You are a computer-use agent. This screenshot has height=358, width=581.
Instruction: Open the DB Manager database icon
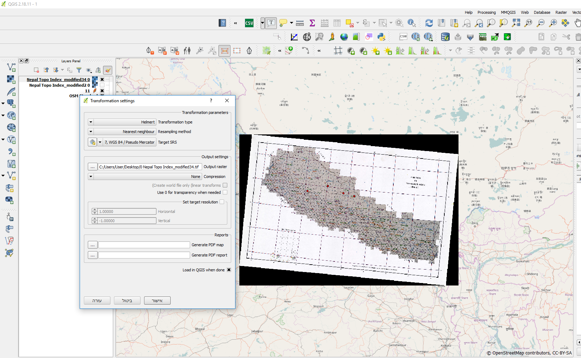coord(445,37)
